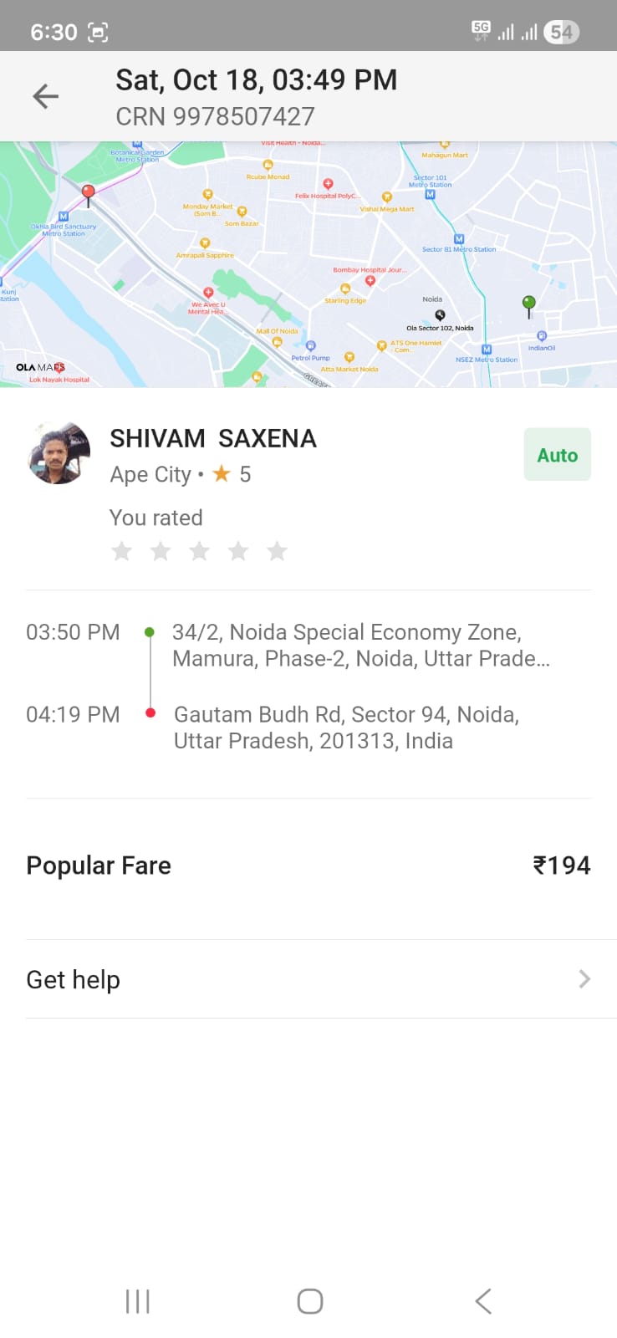This screenshot has height=1338, width=617.
Task: Open the Get help option
Action: tap(74, 979)
